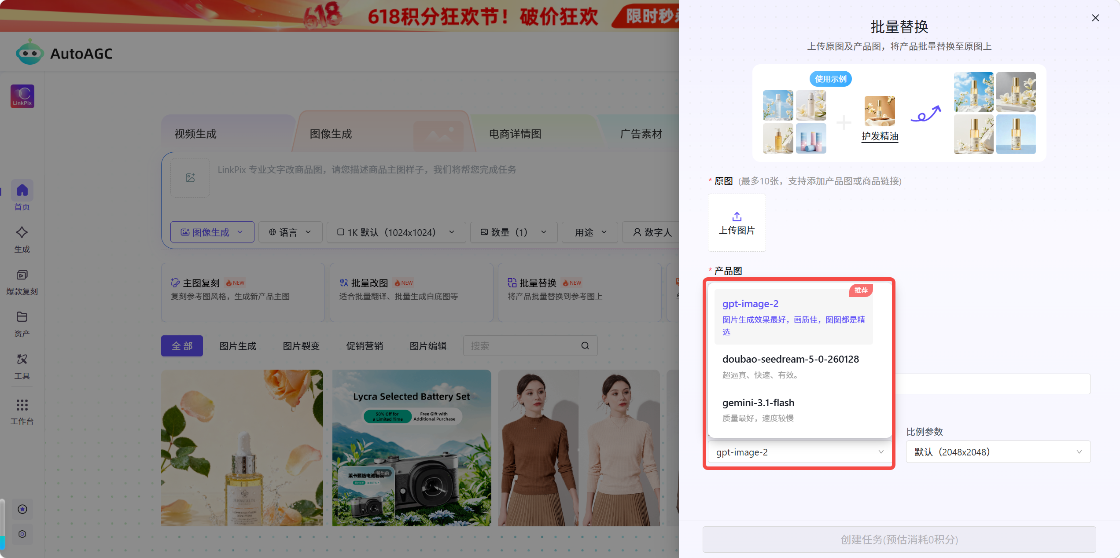1120x558 pixels.
Task: Open the 用途 dropdown
Action: click(590, 232)
